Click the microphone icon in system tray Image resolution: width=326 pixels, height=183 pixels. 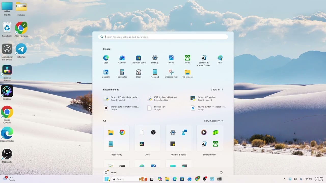pyautogui.click(x=301, y=179)
